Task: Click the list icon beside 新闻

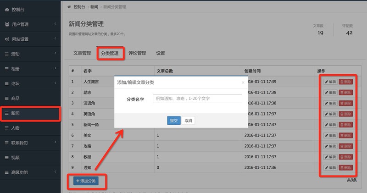Action: [7, 113]
